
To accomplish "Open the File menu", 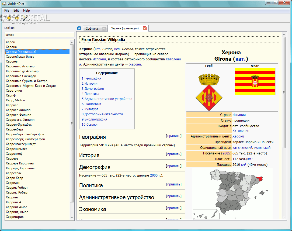I will pos(7,11).
